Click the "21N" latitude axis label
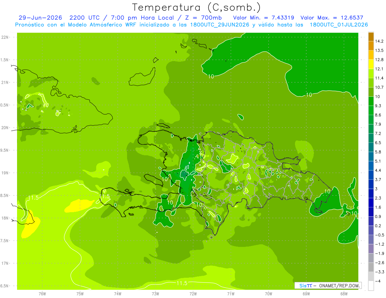This screenshot has width=386, height=298. (5, 82)
